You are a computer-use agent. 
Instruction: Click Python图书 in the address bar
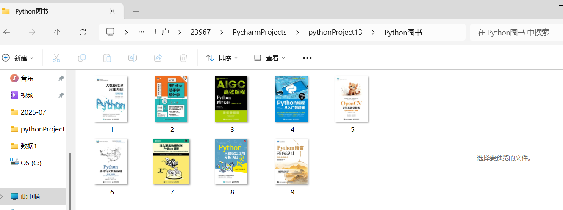[x=403, y=32]
